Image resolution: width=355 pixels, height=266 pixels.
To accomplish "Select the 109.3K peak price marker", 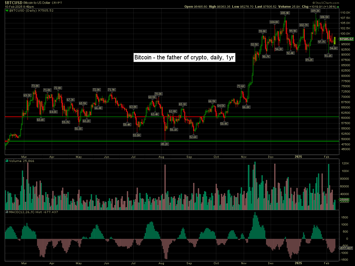I will click(315, 11).
